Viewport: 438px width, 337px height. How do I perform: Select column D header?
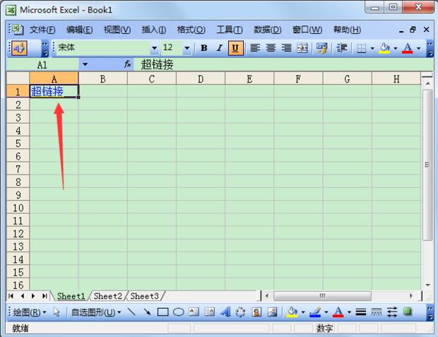(x=201, y=78)
